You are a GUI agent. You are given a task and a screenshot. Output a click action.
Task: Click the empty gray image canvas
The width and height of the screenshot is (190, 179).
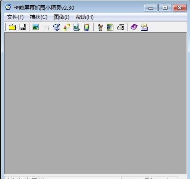(95, 104)
